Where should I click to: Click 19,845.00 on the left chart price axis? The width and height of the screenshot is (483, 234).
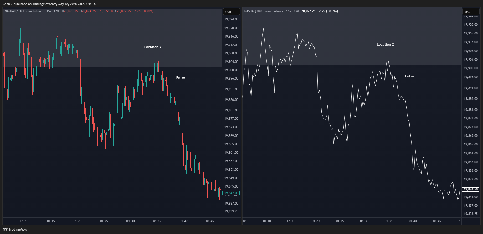231,186
